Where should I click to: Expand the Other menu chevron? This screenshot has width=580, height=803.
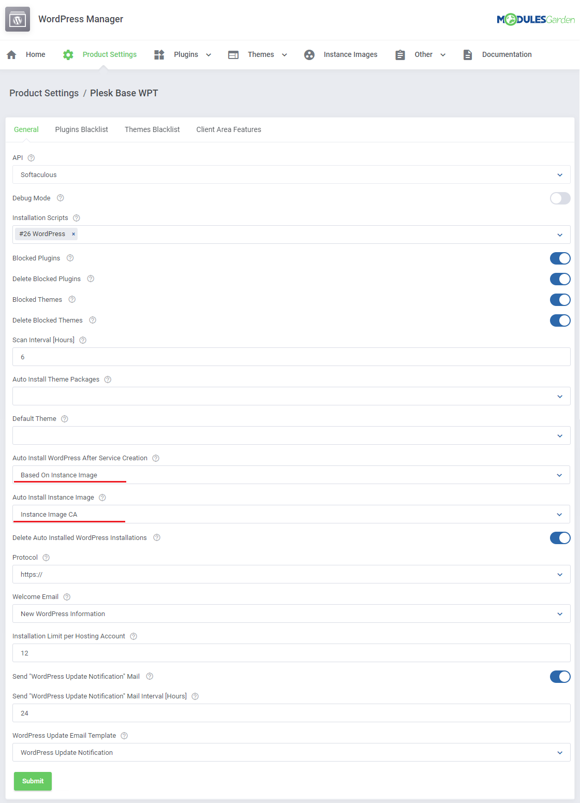[443, 55]
